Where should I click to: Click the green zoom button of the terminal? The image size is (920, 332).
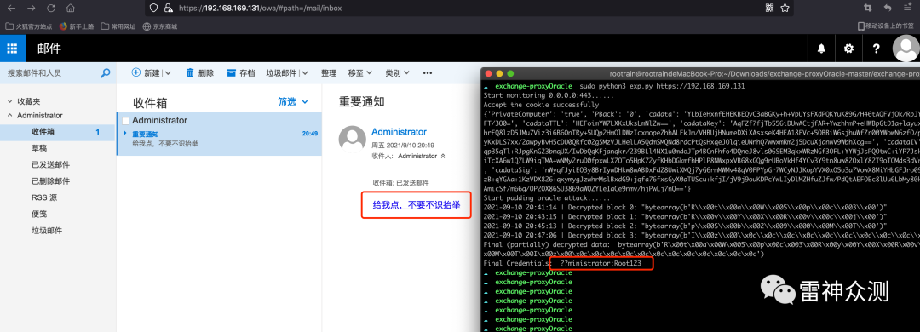(x=510, y=74)
